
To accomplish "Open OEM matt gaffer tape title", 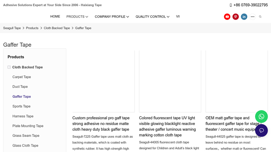I will point(233,124).
